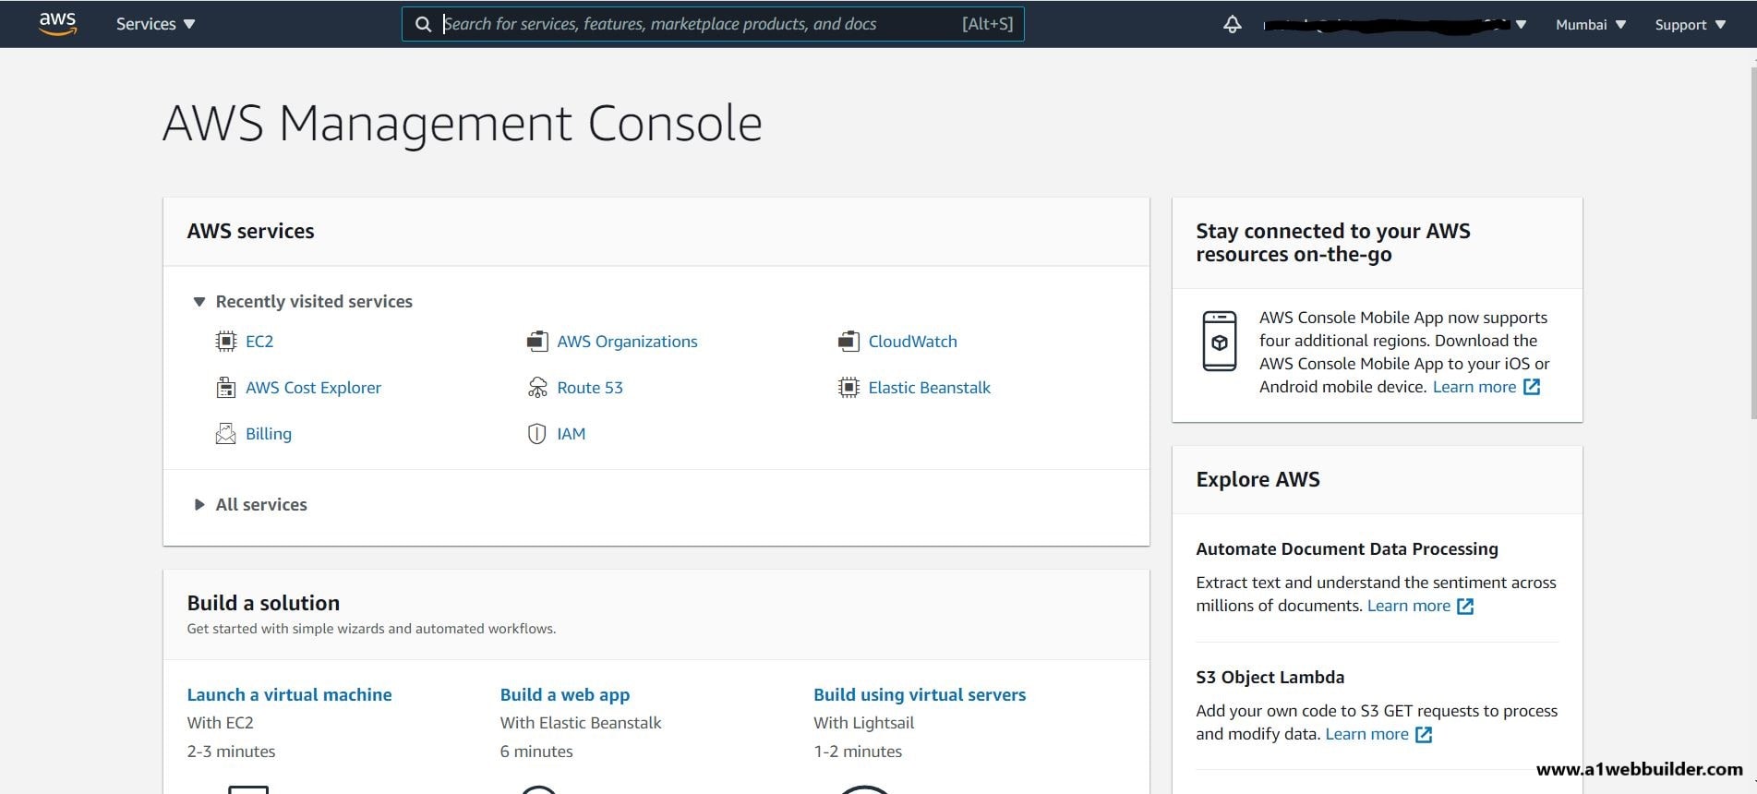Click the '1-2 minutes' text

click(858, 752)
